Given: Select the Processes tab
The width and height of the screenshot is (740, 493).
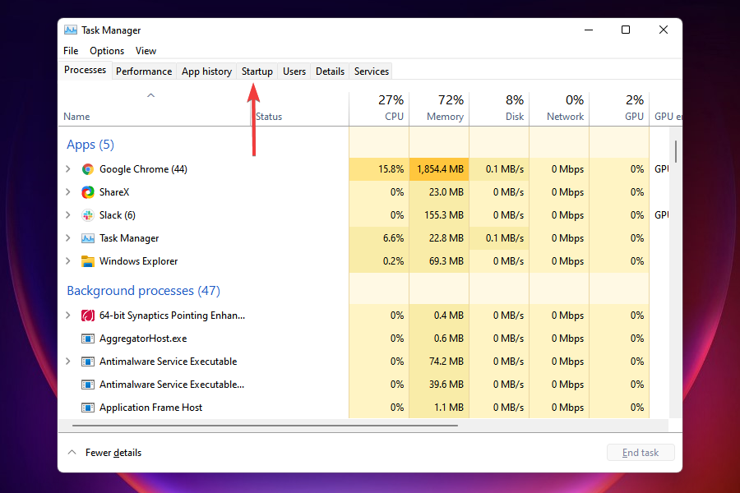Looking at the screenshot, I should [x=85, y=71].
